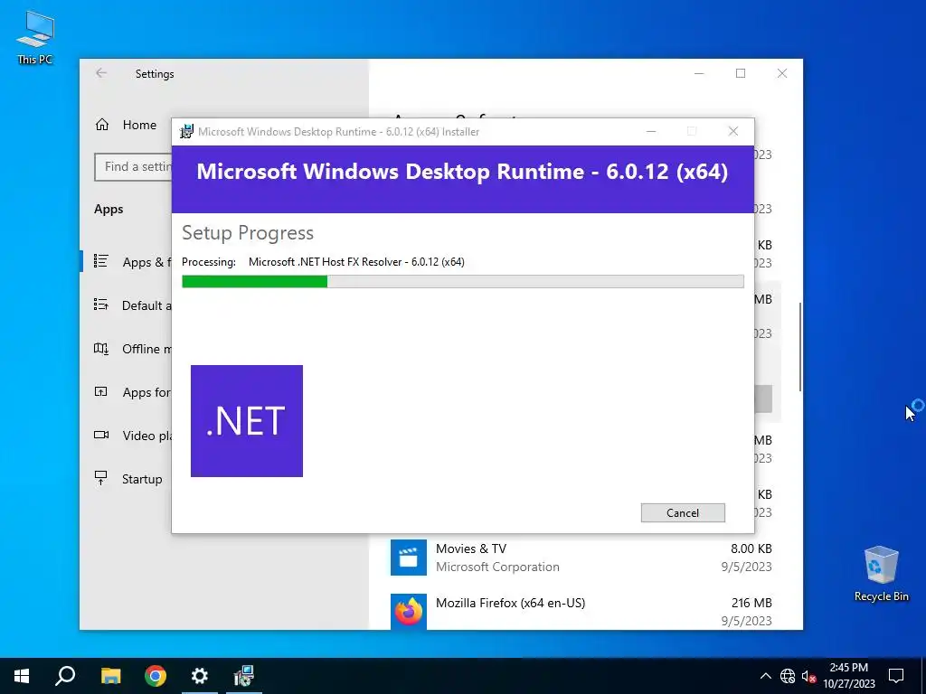Switch to installer via taskbar icon
926x694 pixels.
(244, 676)
